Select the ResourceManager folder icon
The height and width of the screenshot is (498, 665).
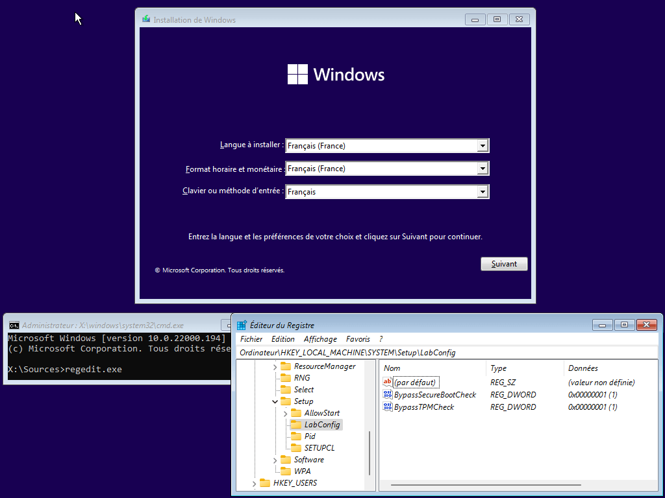tap(286, 366)
